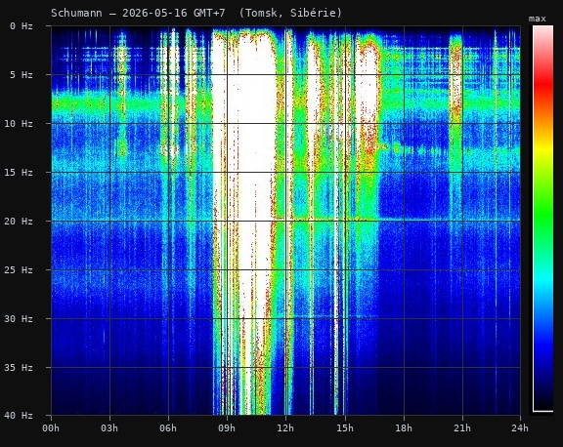The height and width of the screenshot is (447, 563).
Task: Click the chart title 'Schumann — 2026-05-16 GMT+7'
Action: coord(138,14)
